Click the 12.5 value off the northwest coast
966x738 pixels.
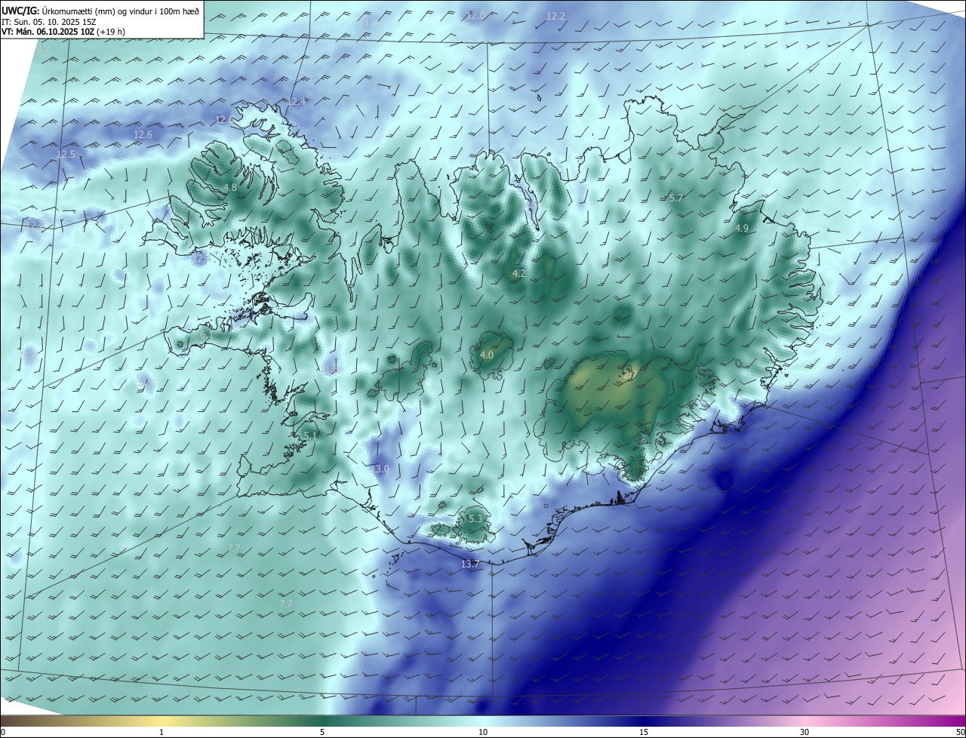(66, 154)
